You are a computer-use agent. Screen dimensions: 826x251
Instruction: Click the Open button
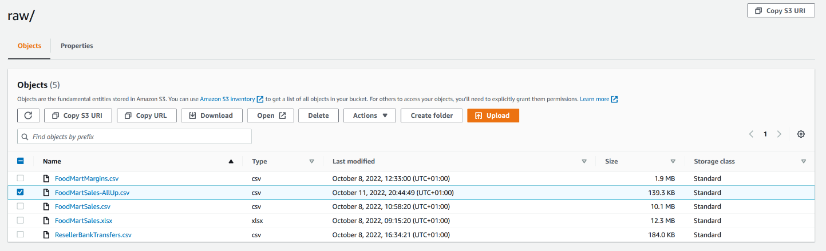point(270,115)
